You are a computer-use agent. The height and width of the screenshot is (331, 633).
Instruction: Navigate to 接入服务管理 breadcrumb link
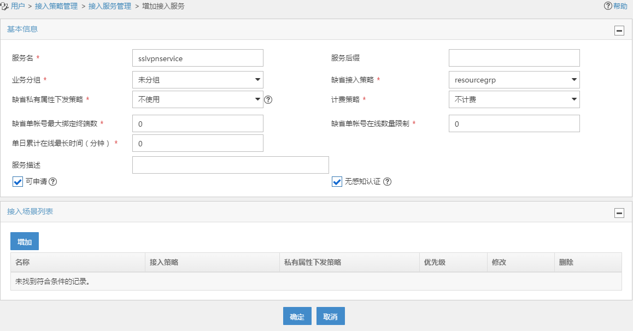click(109, 7)
